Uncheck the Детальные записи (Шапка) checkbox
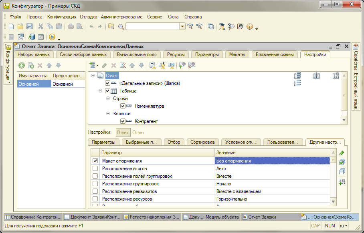 107,83
